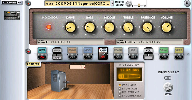
Task: Choose the 67 CONDENSER mic option
Action: [x=130, y=96]
